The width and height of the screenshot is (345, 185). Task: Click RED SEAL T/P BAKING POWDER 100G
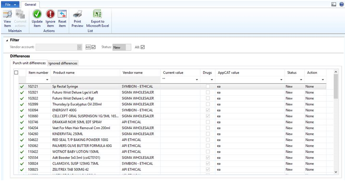(x=80, y=140)
